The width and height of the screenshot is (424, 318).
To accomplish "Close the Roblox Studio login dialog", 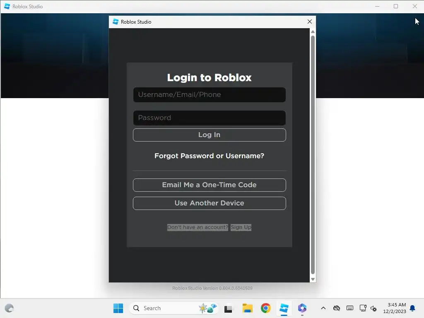I will [310, 22].
